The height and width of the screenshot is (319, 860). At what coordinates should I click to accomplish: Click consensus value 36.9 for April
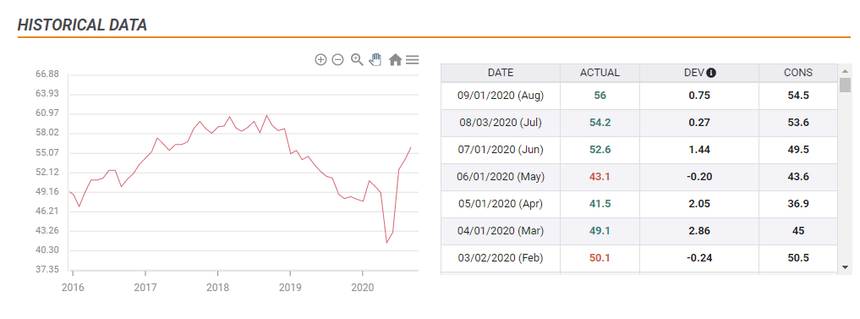point(798,204)
